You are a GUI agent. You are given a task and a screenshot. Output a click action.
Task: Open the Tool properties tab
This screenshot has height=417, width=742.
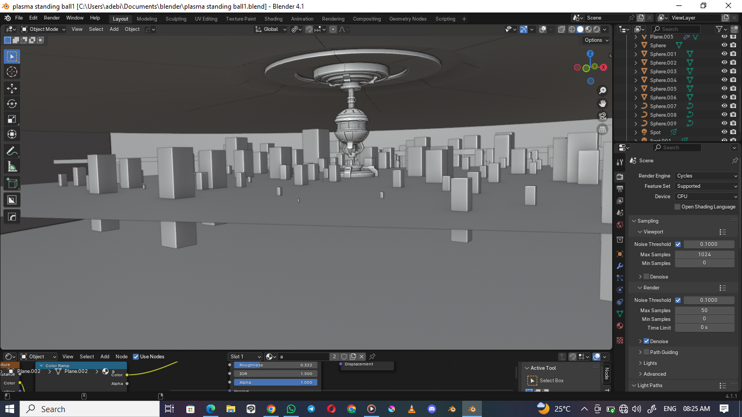click(620, 162)
